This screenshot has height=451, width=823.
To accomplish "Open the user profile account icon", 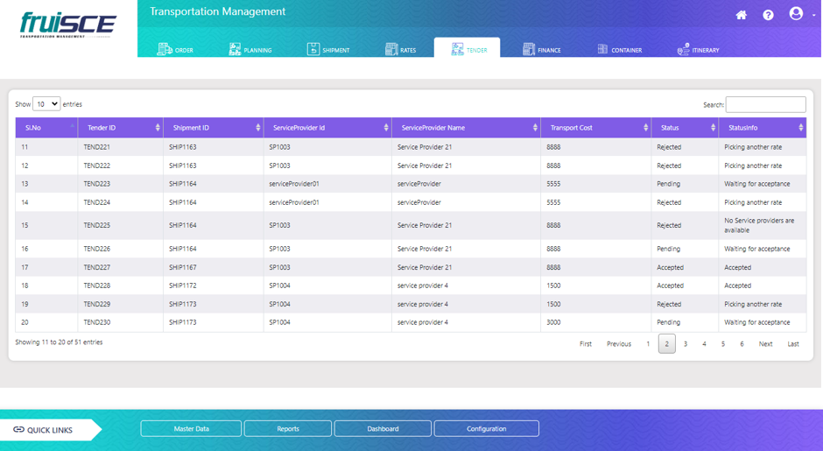I will pyautogui.click(x=796, y=14).
